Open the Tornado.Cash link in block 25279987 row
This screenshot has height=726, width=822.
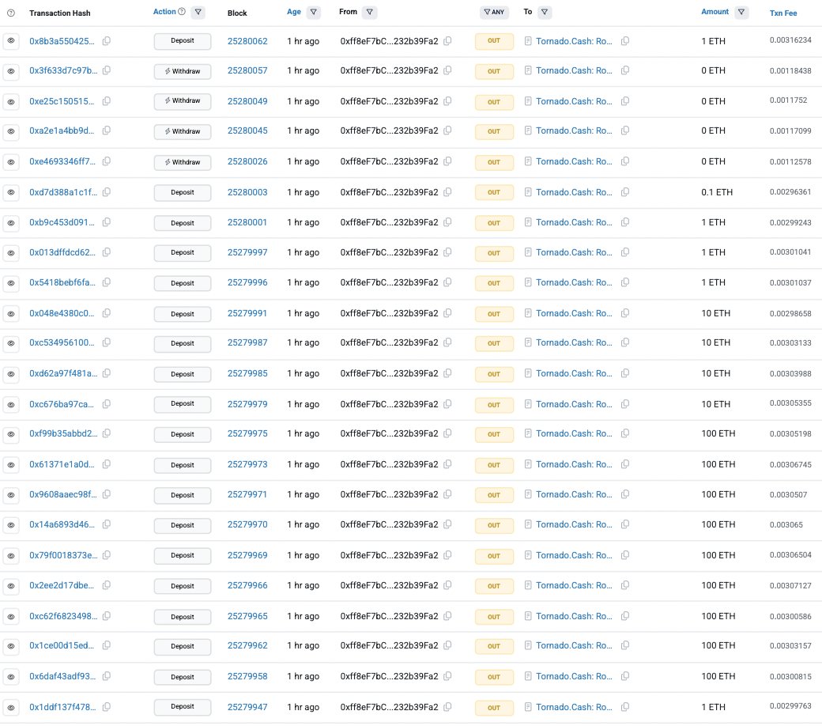tap(574, 342)
